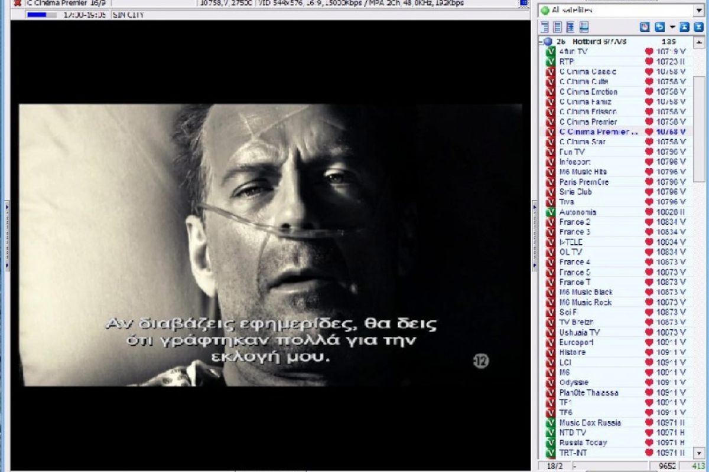
Task: Click the first list view icon in channel toolbar
Action: (x=544, y=27)
